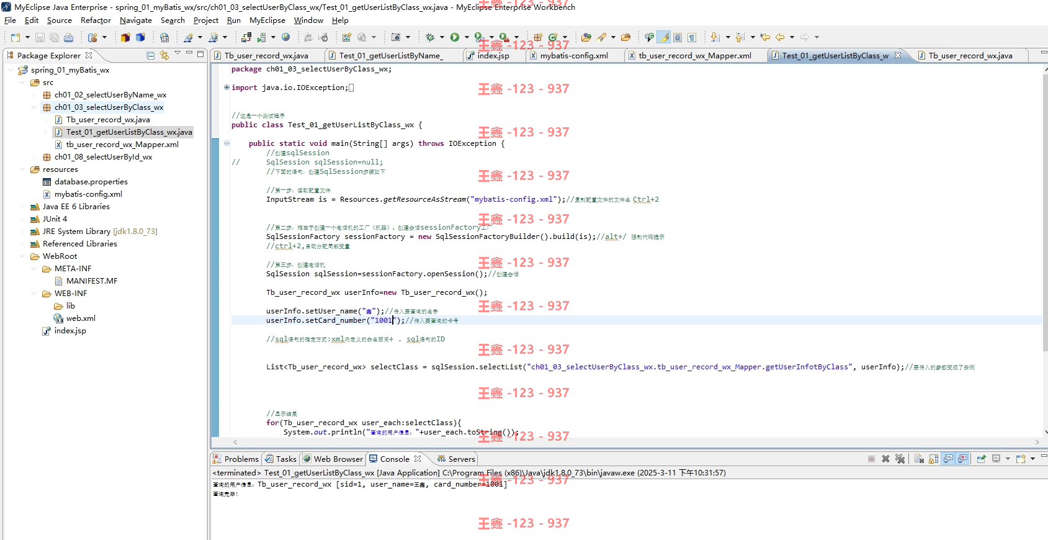The height and width of the screenshot is (540, 1048).
Task: Open the Source menu
Action: (x=60, y=20)
